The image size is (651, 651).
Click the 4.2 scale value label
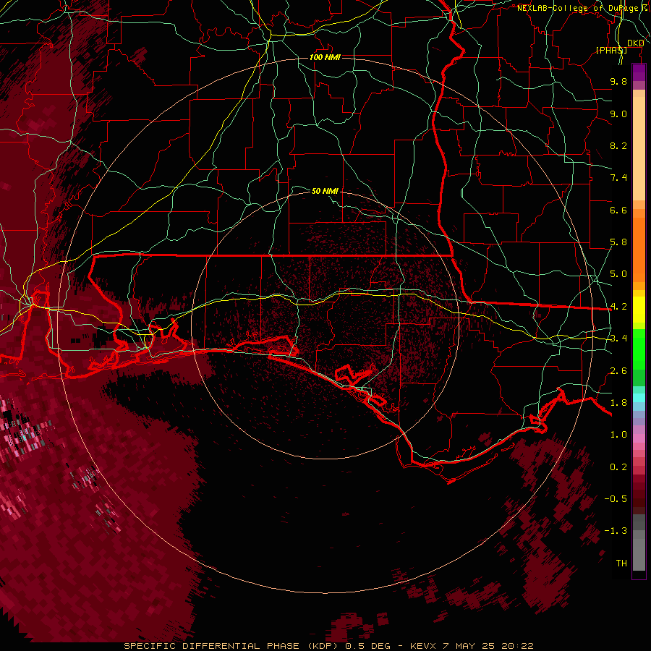click(618, 307)
